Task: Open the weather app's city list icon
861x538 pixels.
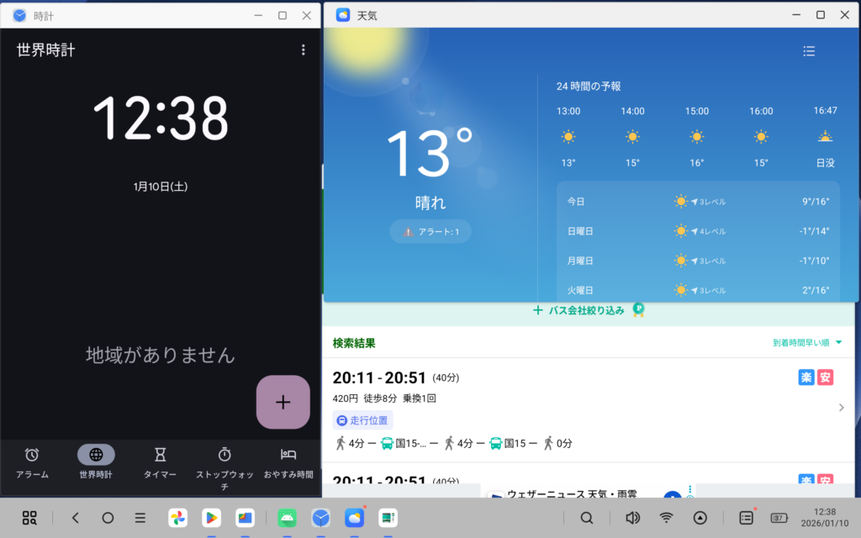Action: 809,51
